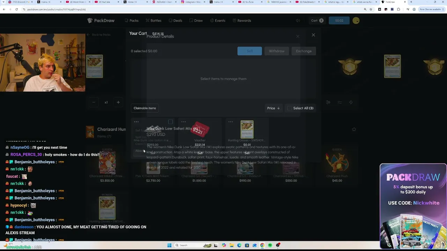Click the Exchange button
Viewport: 447px width, 251px height.
point(304,51)
